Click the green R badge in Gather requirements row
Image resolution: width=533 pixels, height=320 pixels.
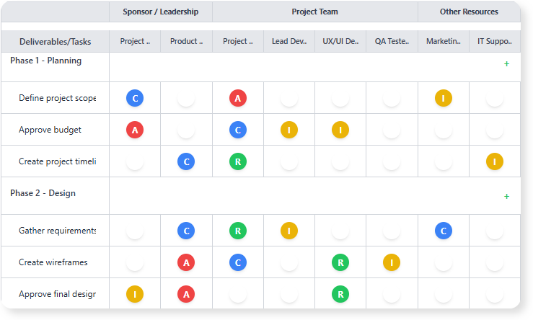click(238, 231)
